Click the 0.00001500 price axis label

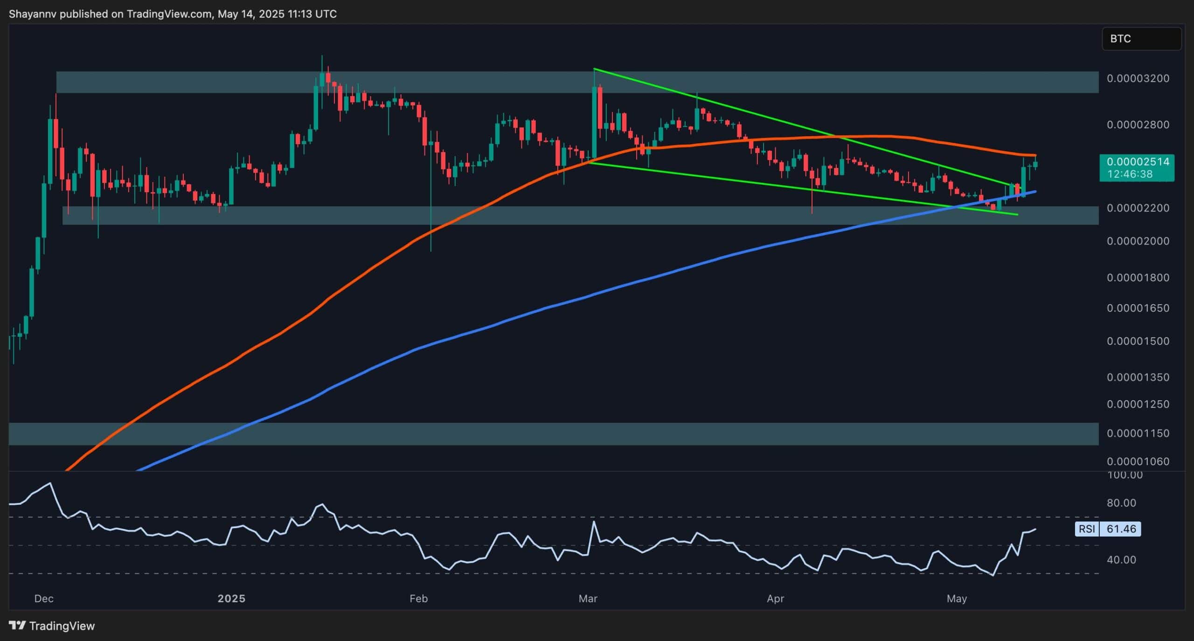1138,341
